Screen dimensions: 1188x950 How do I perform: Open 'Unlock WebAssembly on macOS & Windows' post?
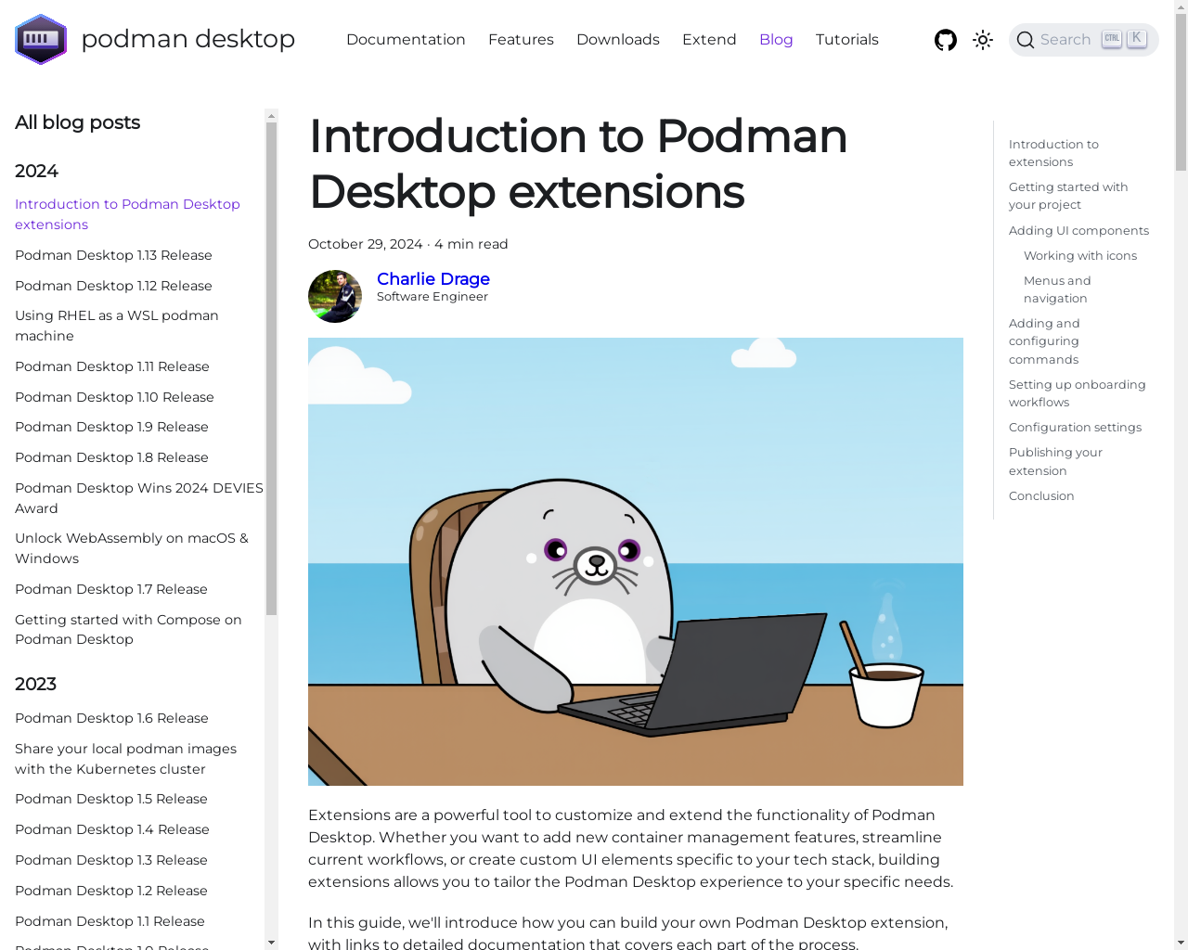(132, 548)
